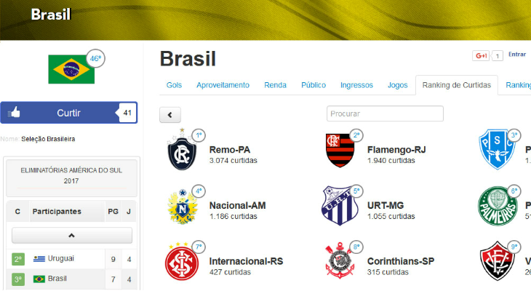The height and width of the screenshot is (291, 531).
Task: Switch to the Aproveitamento tab
Action: (x=223, y=85)
